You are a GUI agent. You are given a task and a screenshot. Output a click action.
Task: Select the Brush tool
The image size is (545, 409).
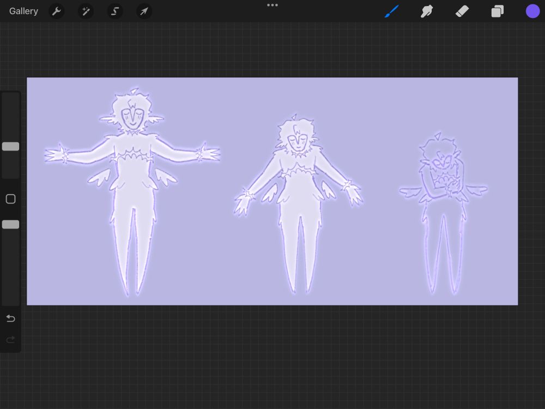click(x=392, y=11)
